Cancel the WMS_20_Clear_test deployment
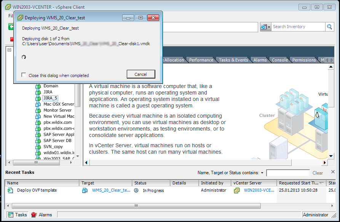The width and height of the screenshot is (340, 222). (x=141, y=74)
